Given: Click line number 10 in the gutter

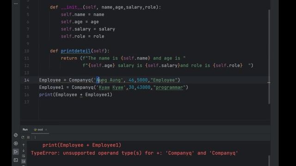Looking at the screenshot, I should (x=27, y=51).
